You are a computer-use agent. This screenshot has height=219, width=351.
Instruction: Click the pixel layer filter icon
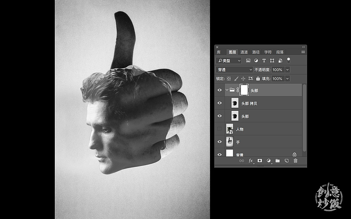pos(248,60)
